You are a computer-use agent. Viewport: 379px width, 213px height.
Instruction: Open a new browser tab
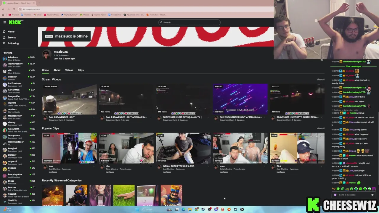pos(39,3)
